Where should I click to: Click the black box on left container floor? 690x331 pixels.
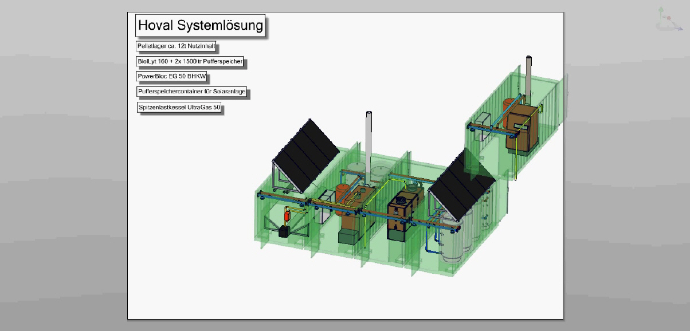pos(284,232)
